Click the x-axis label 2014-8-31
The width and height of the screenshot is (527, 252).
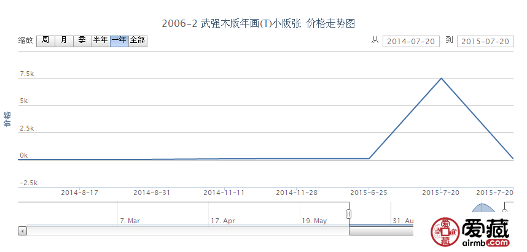152,193
